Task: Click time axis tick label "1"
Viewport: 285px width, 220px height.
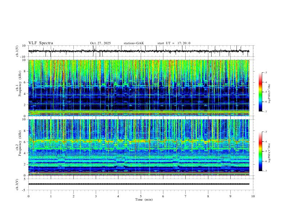Action: (51, 196)
